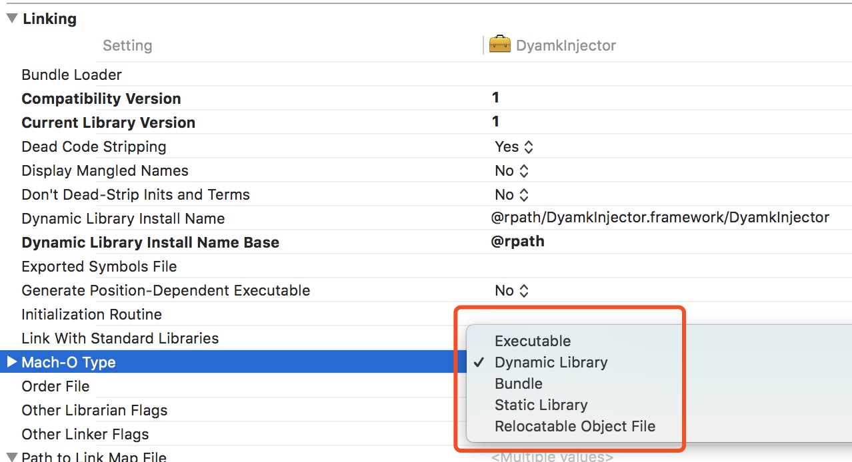Edit the Compatibility Version value
852x462 pixels.
pyautogui.click(x=495, y=98)
